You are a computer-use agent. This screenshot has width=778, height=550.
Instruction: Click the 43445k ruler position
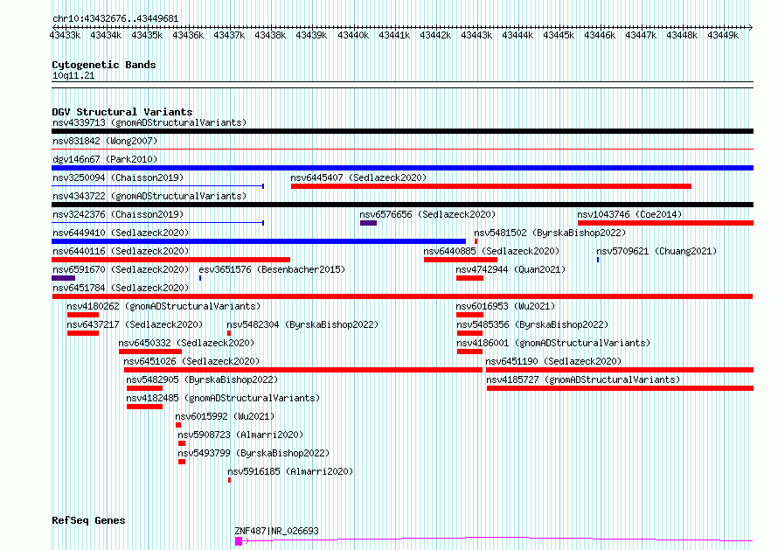coord(559,35)
